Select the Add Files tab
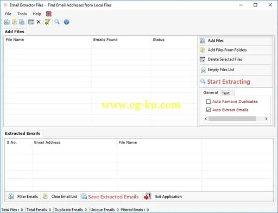The height and width of the screenshot is (213, 278). 15,32
